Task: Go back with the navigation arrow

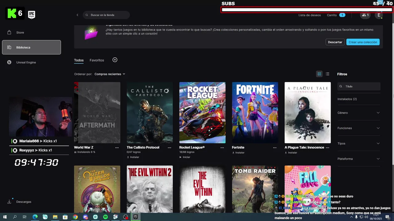Action: click(x=77, y=15)
